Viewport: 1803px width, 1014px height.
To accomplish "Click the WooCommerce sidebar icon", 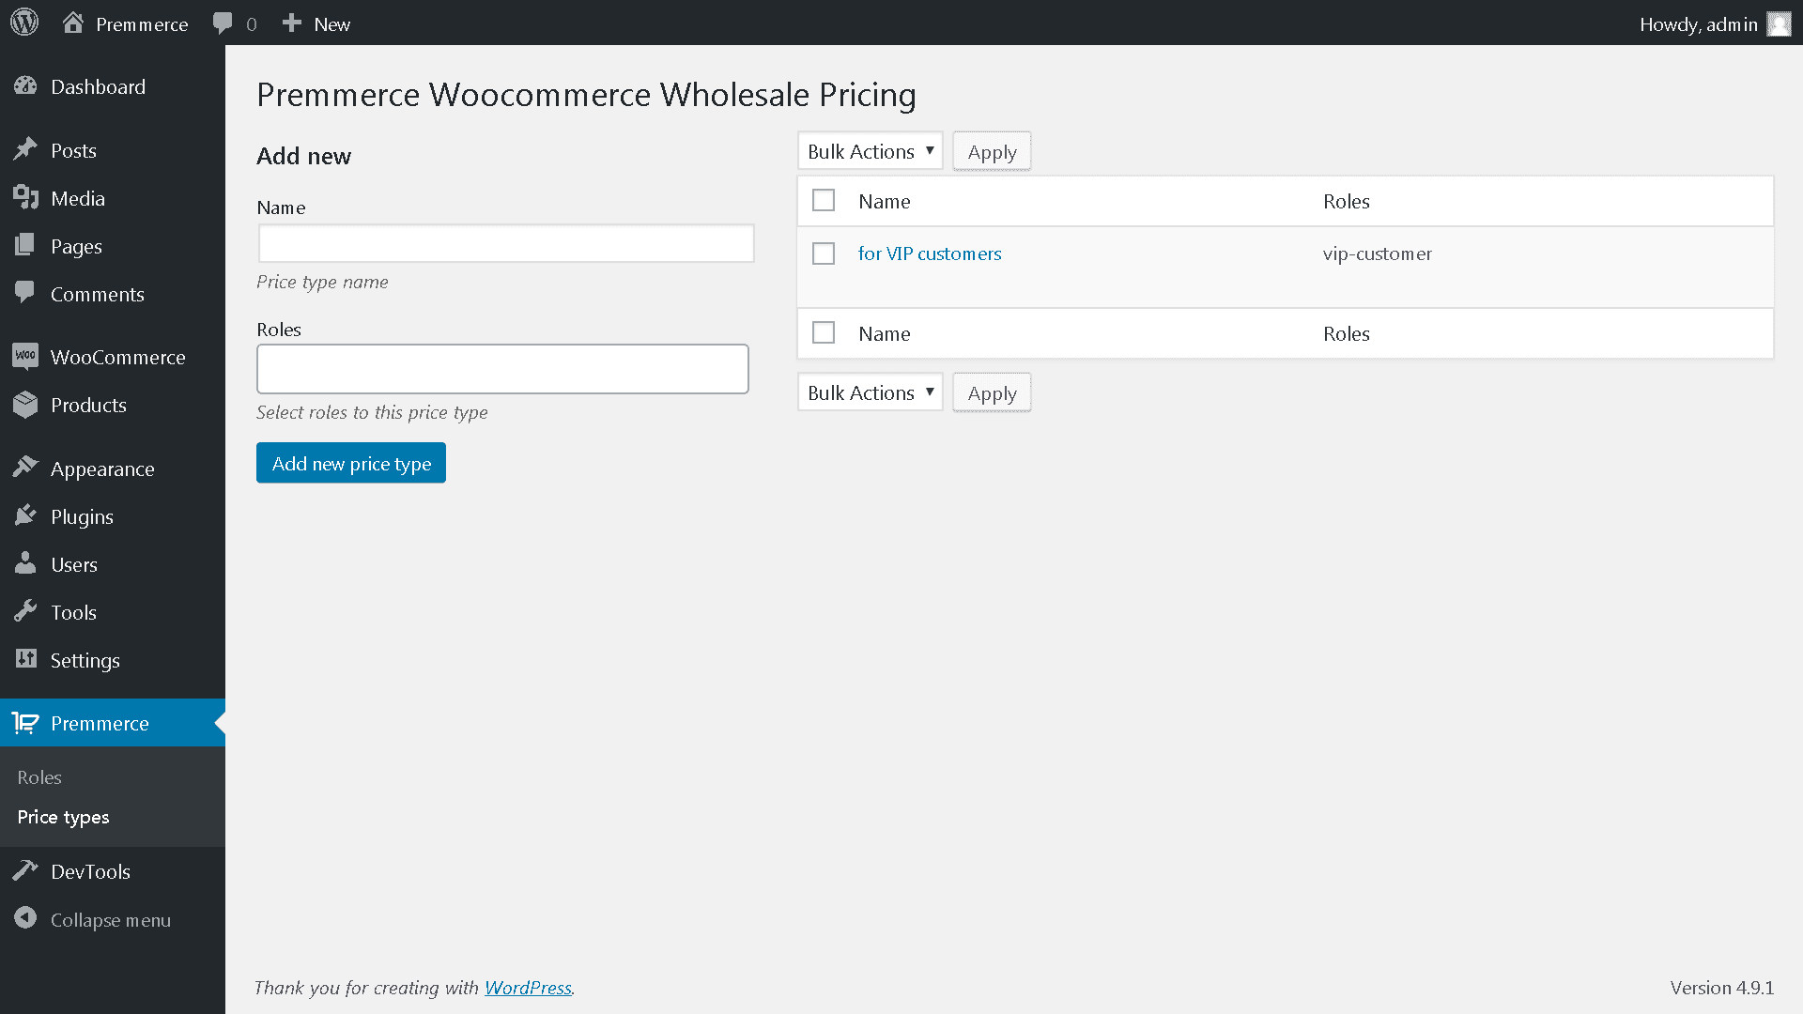I will (25, 357).
